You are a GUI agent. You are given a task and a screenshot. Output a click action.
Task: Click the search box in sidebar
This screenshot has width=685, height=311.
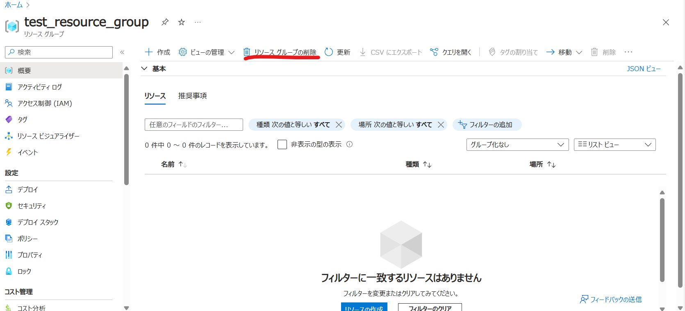click(59, 52)
